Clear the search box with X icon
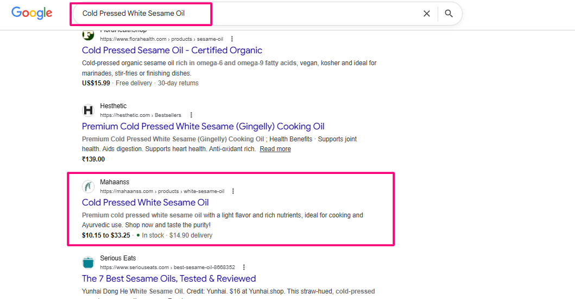This screenshot has width=575, height=299. (x=426, y=14)
